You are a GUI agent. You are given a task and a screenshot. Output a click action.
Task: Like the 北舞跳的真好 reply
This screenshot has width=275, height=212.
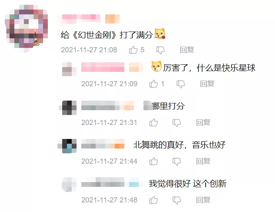coord(153,161)
